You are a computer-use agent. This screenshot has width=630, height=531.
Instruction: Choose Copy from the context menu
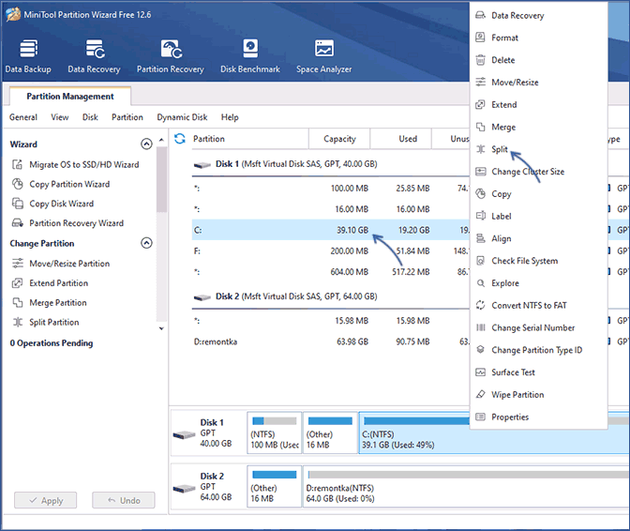point(538,194)
